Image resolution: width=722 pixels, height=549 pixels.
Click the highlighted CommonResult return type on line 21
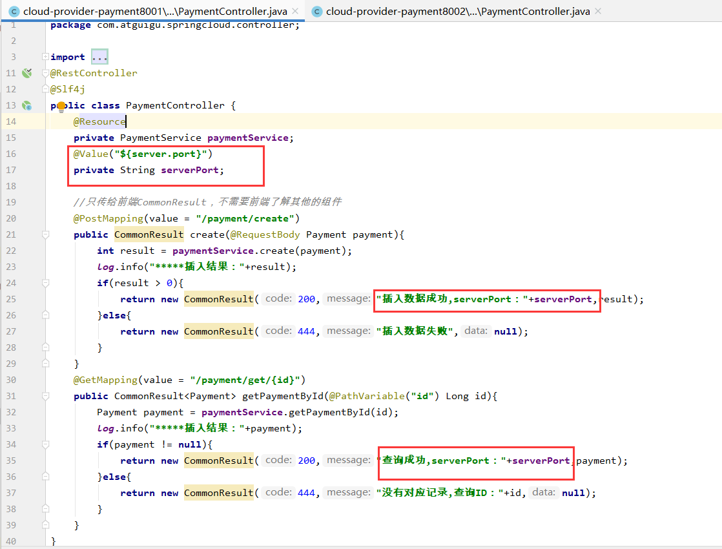[x=149, y=234]
